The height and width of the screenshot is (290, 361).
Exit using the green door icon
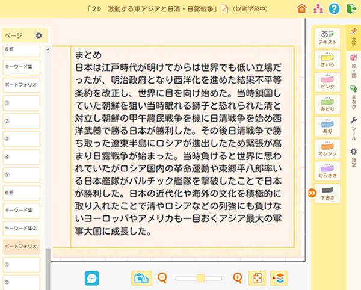[351, 9]
